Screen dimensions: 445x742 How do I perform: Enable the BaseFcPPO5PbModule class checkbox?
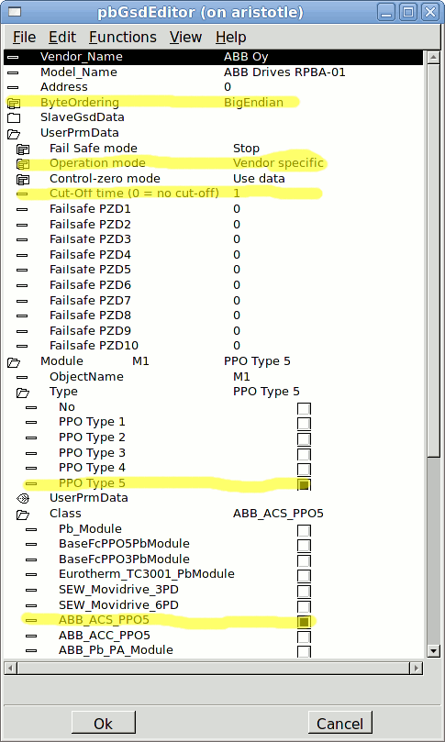pyautogui.click(x=304, y=545)
